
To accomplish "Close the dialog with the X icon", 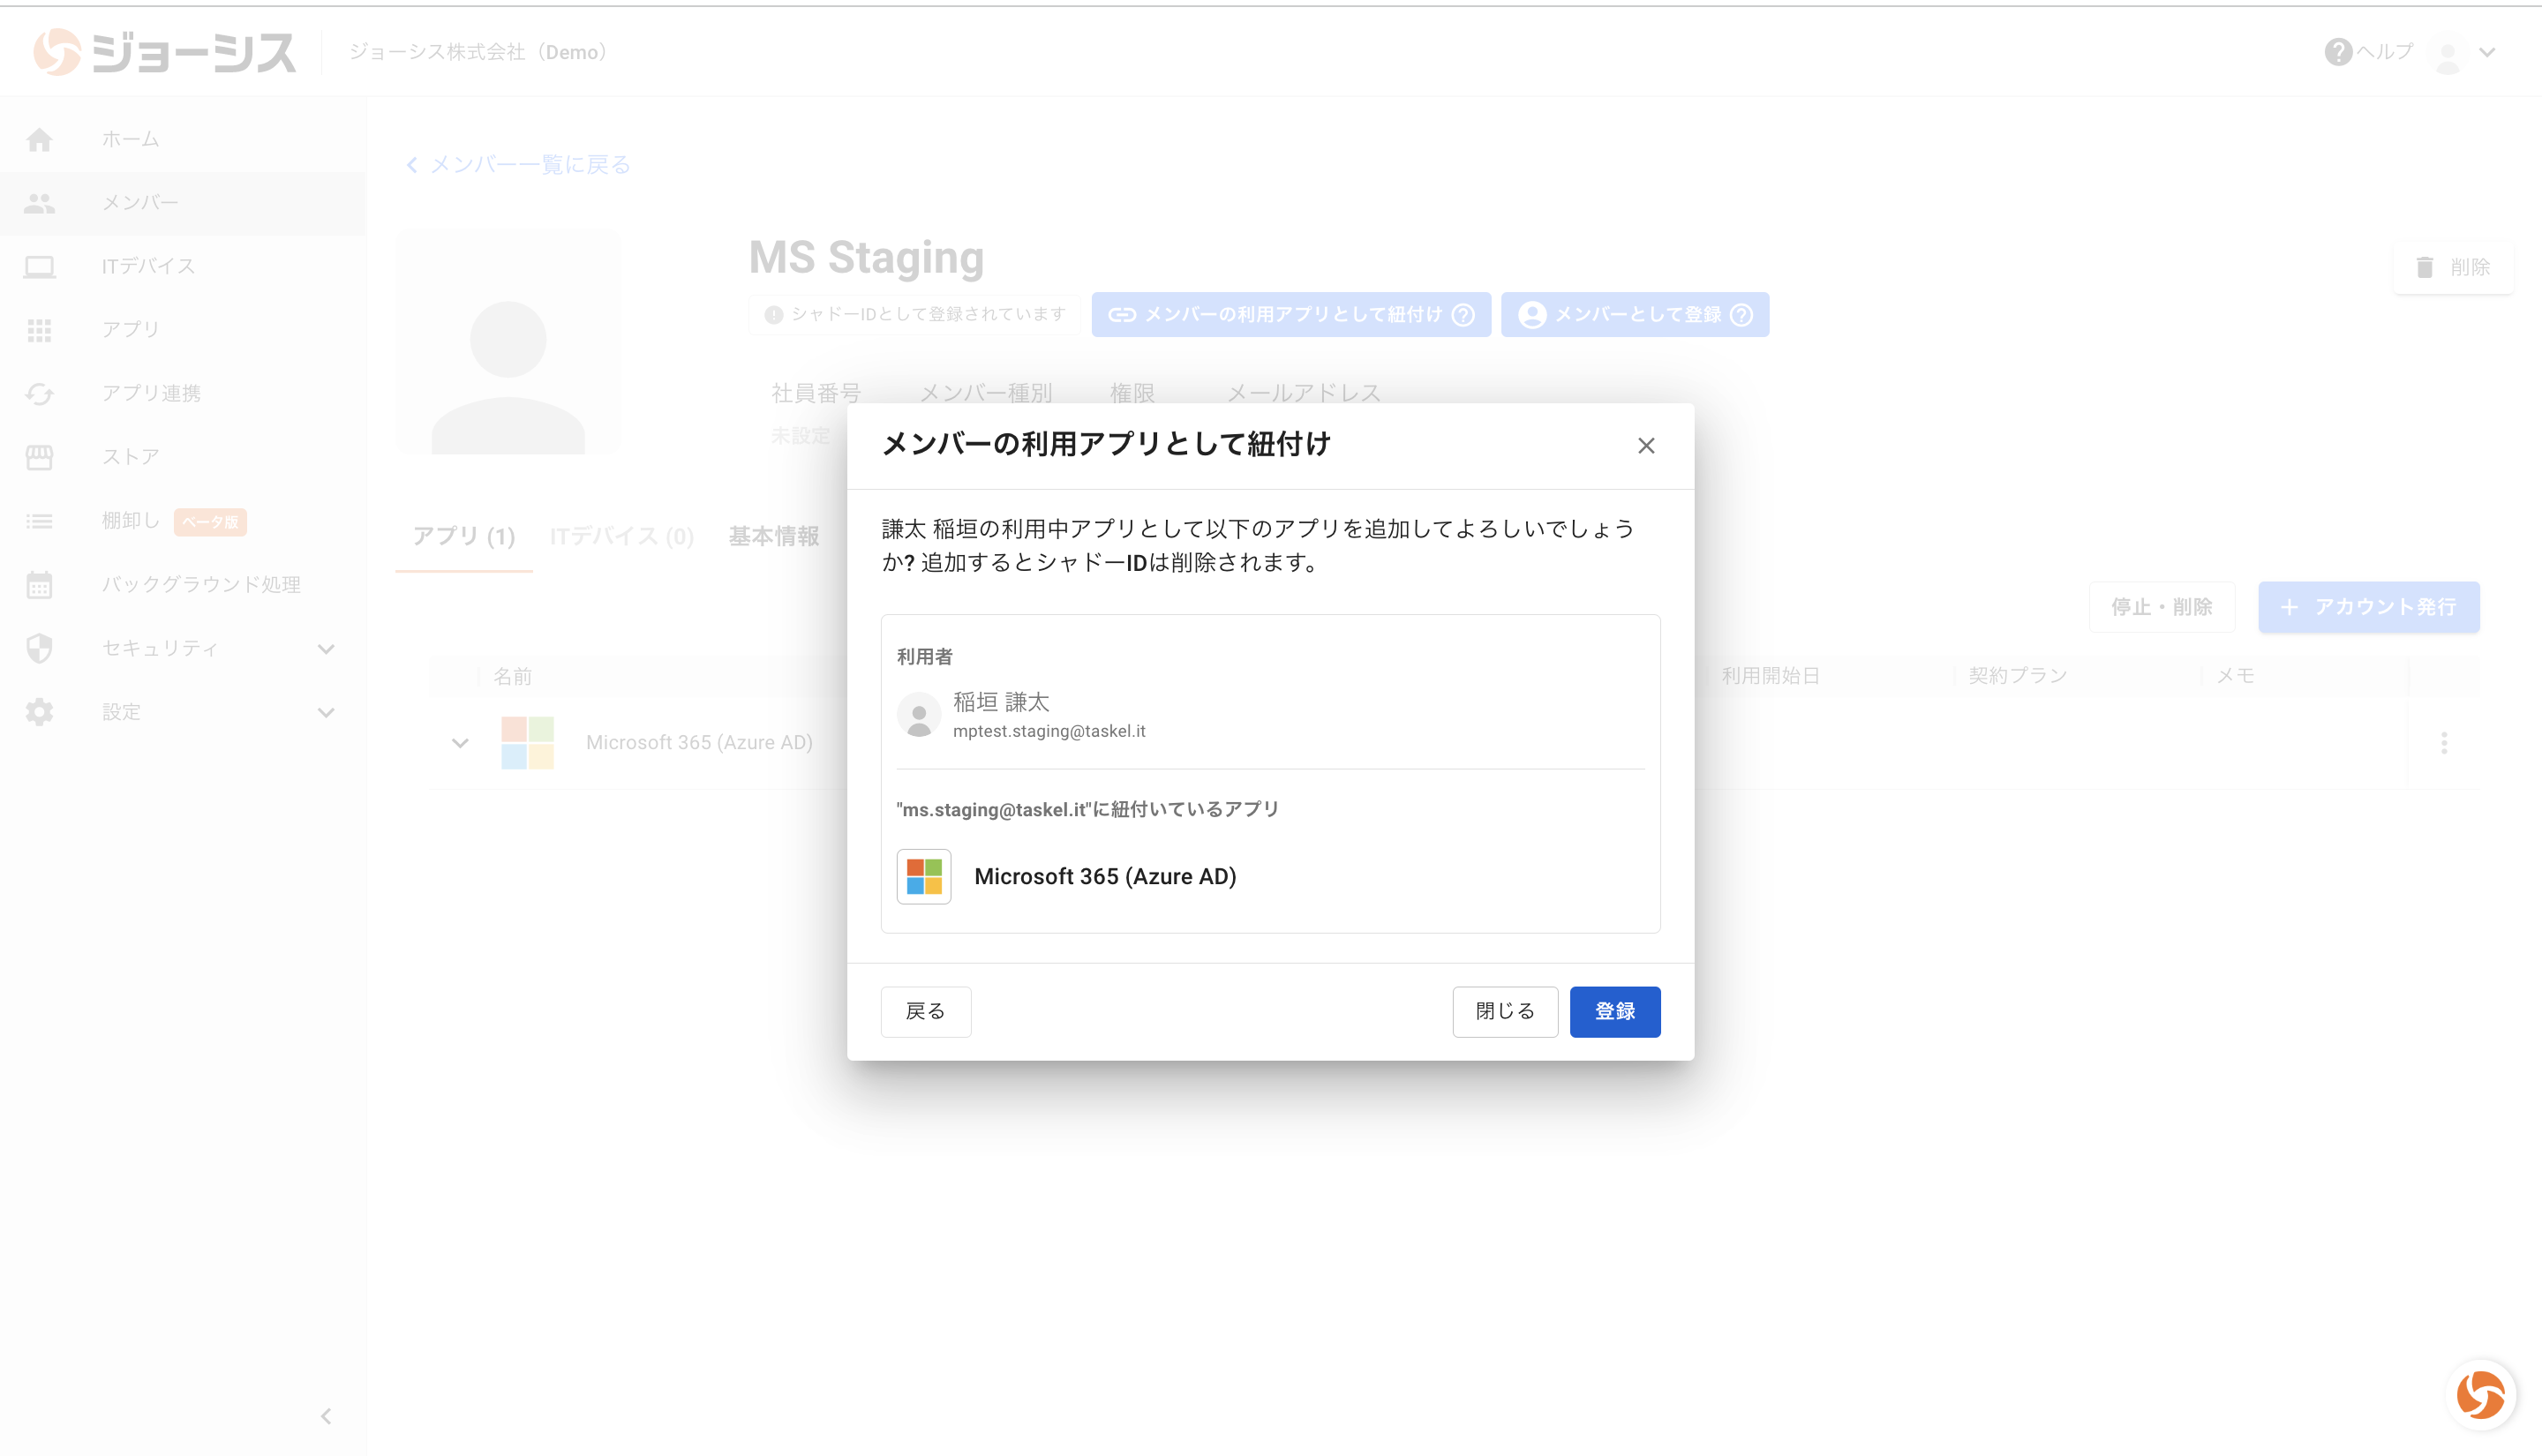I will (1646, 446).
